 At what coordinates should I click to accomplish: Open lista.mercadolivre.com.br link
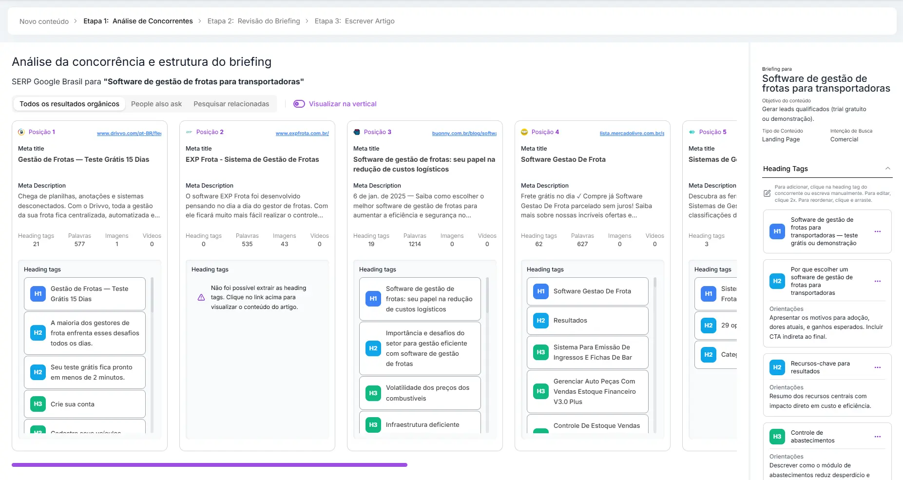click(632, 133)
